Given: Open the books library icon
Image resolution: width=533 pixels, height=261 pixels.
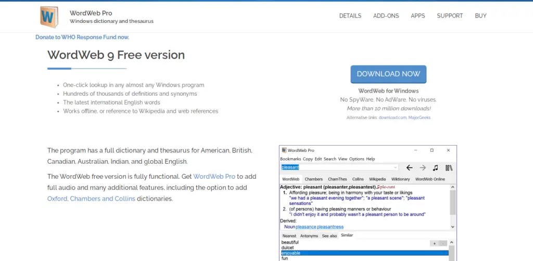Looking at the screenshot, I should coord(449,168).
